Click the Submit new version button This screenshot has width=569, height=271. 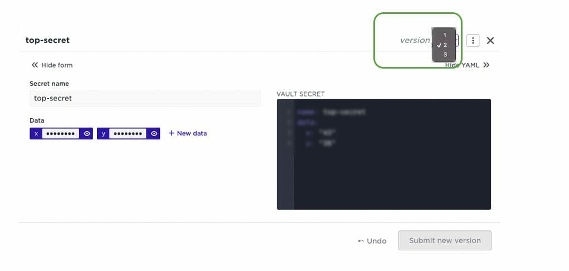pos(445,240)
